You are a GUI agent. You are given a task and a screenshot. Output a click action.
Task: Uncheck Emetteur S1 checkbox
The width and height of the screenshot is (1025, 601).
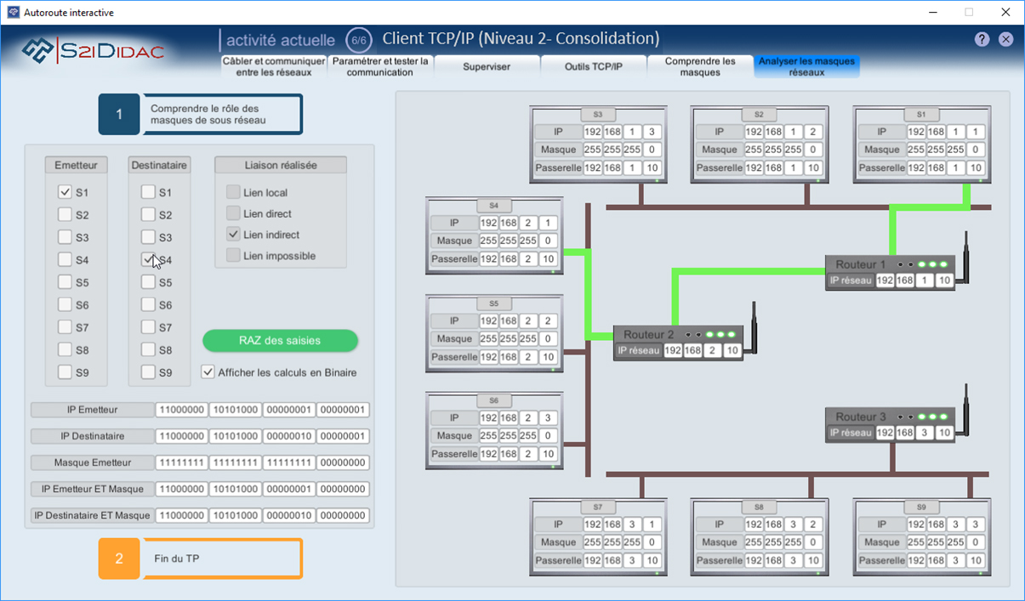(65, 192)
